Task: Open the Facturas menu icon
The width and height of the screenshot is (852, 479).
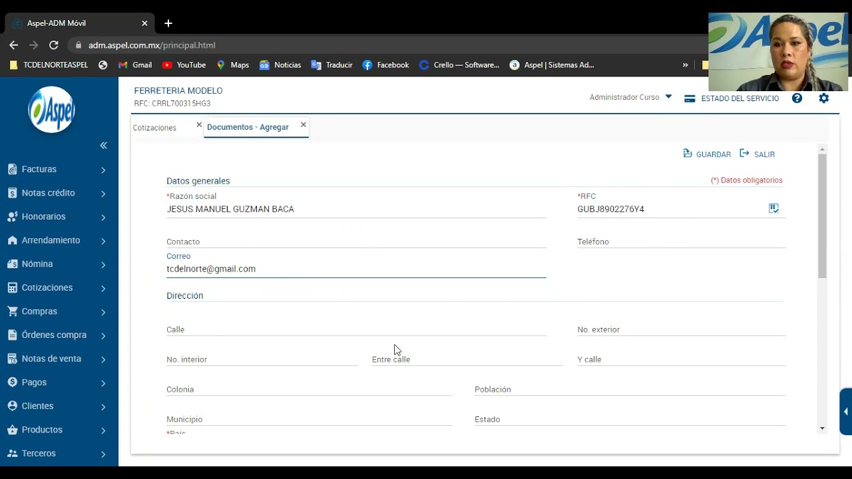Action: [12, 170]
